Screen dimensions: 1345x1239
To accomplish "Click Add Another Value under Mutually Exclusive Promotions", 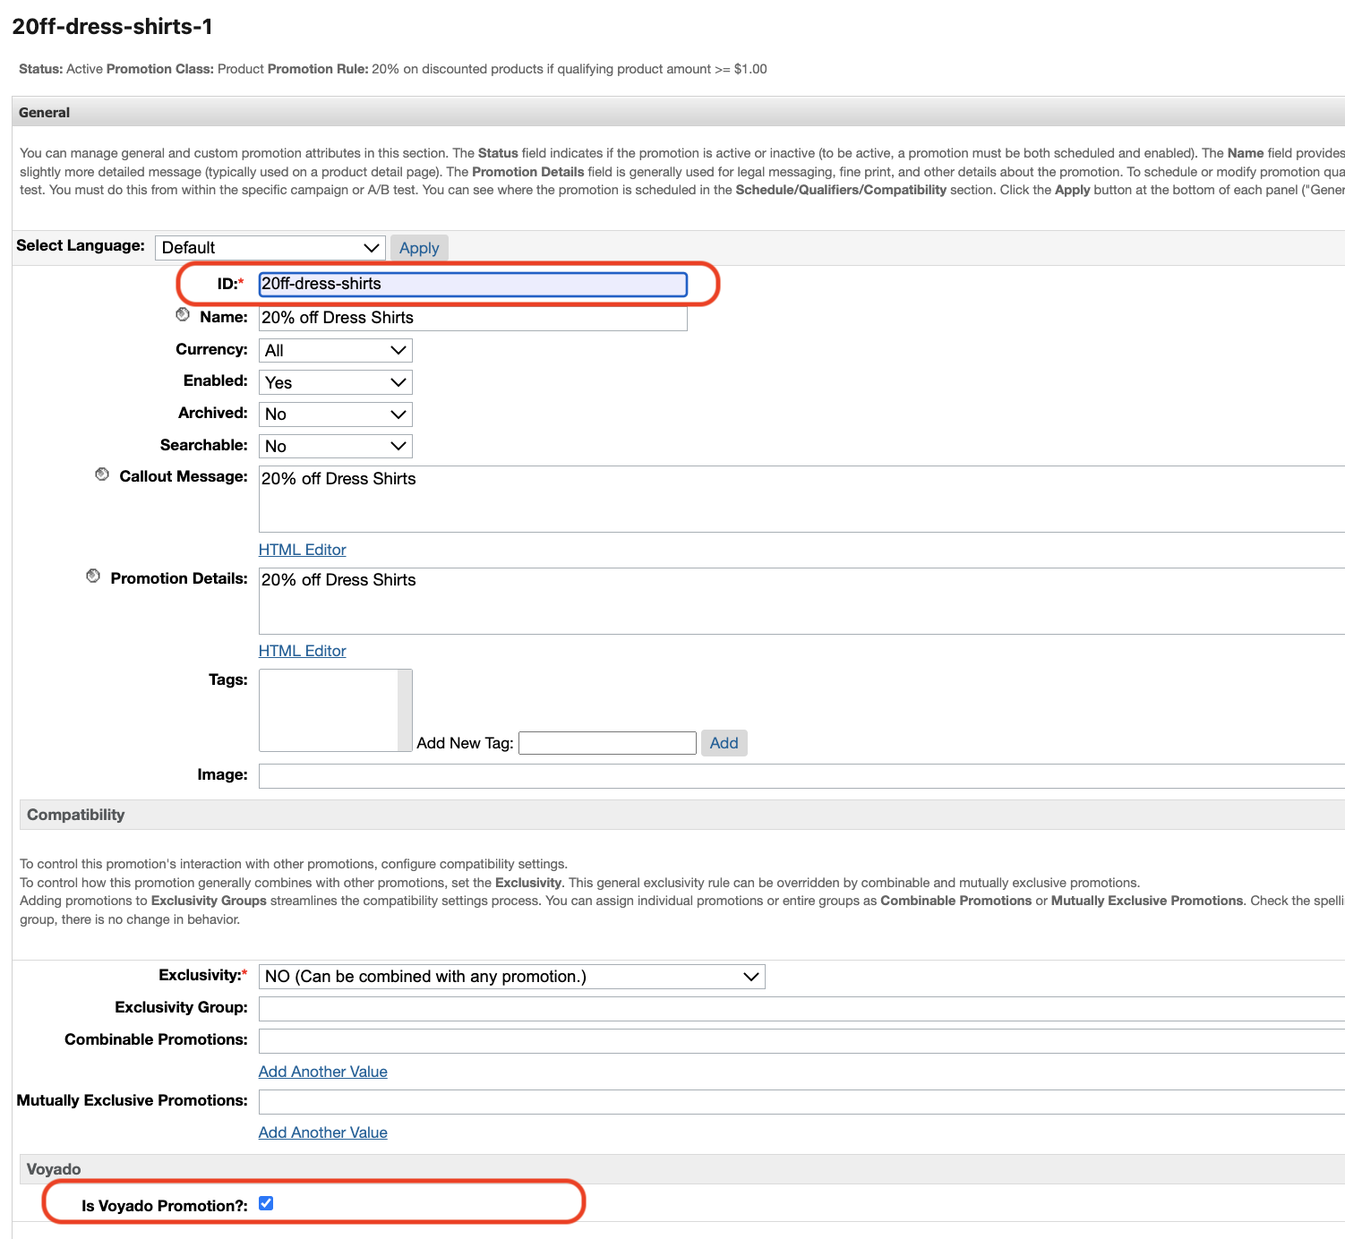I will [322, 1132].
